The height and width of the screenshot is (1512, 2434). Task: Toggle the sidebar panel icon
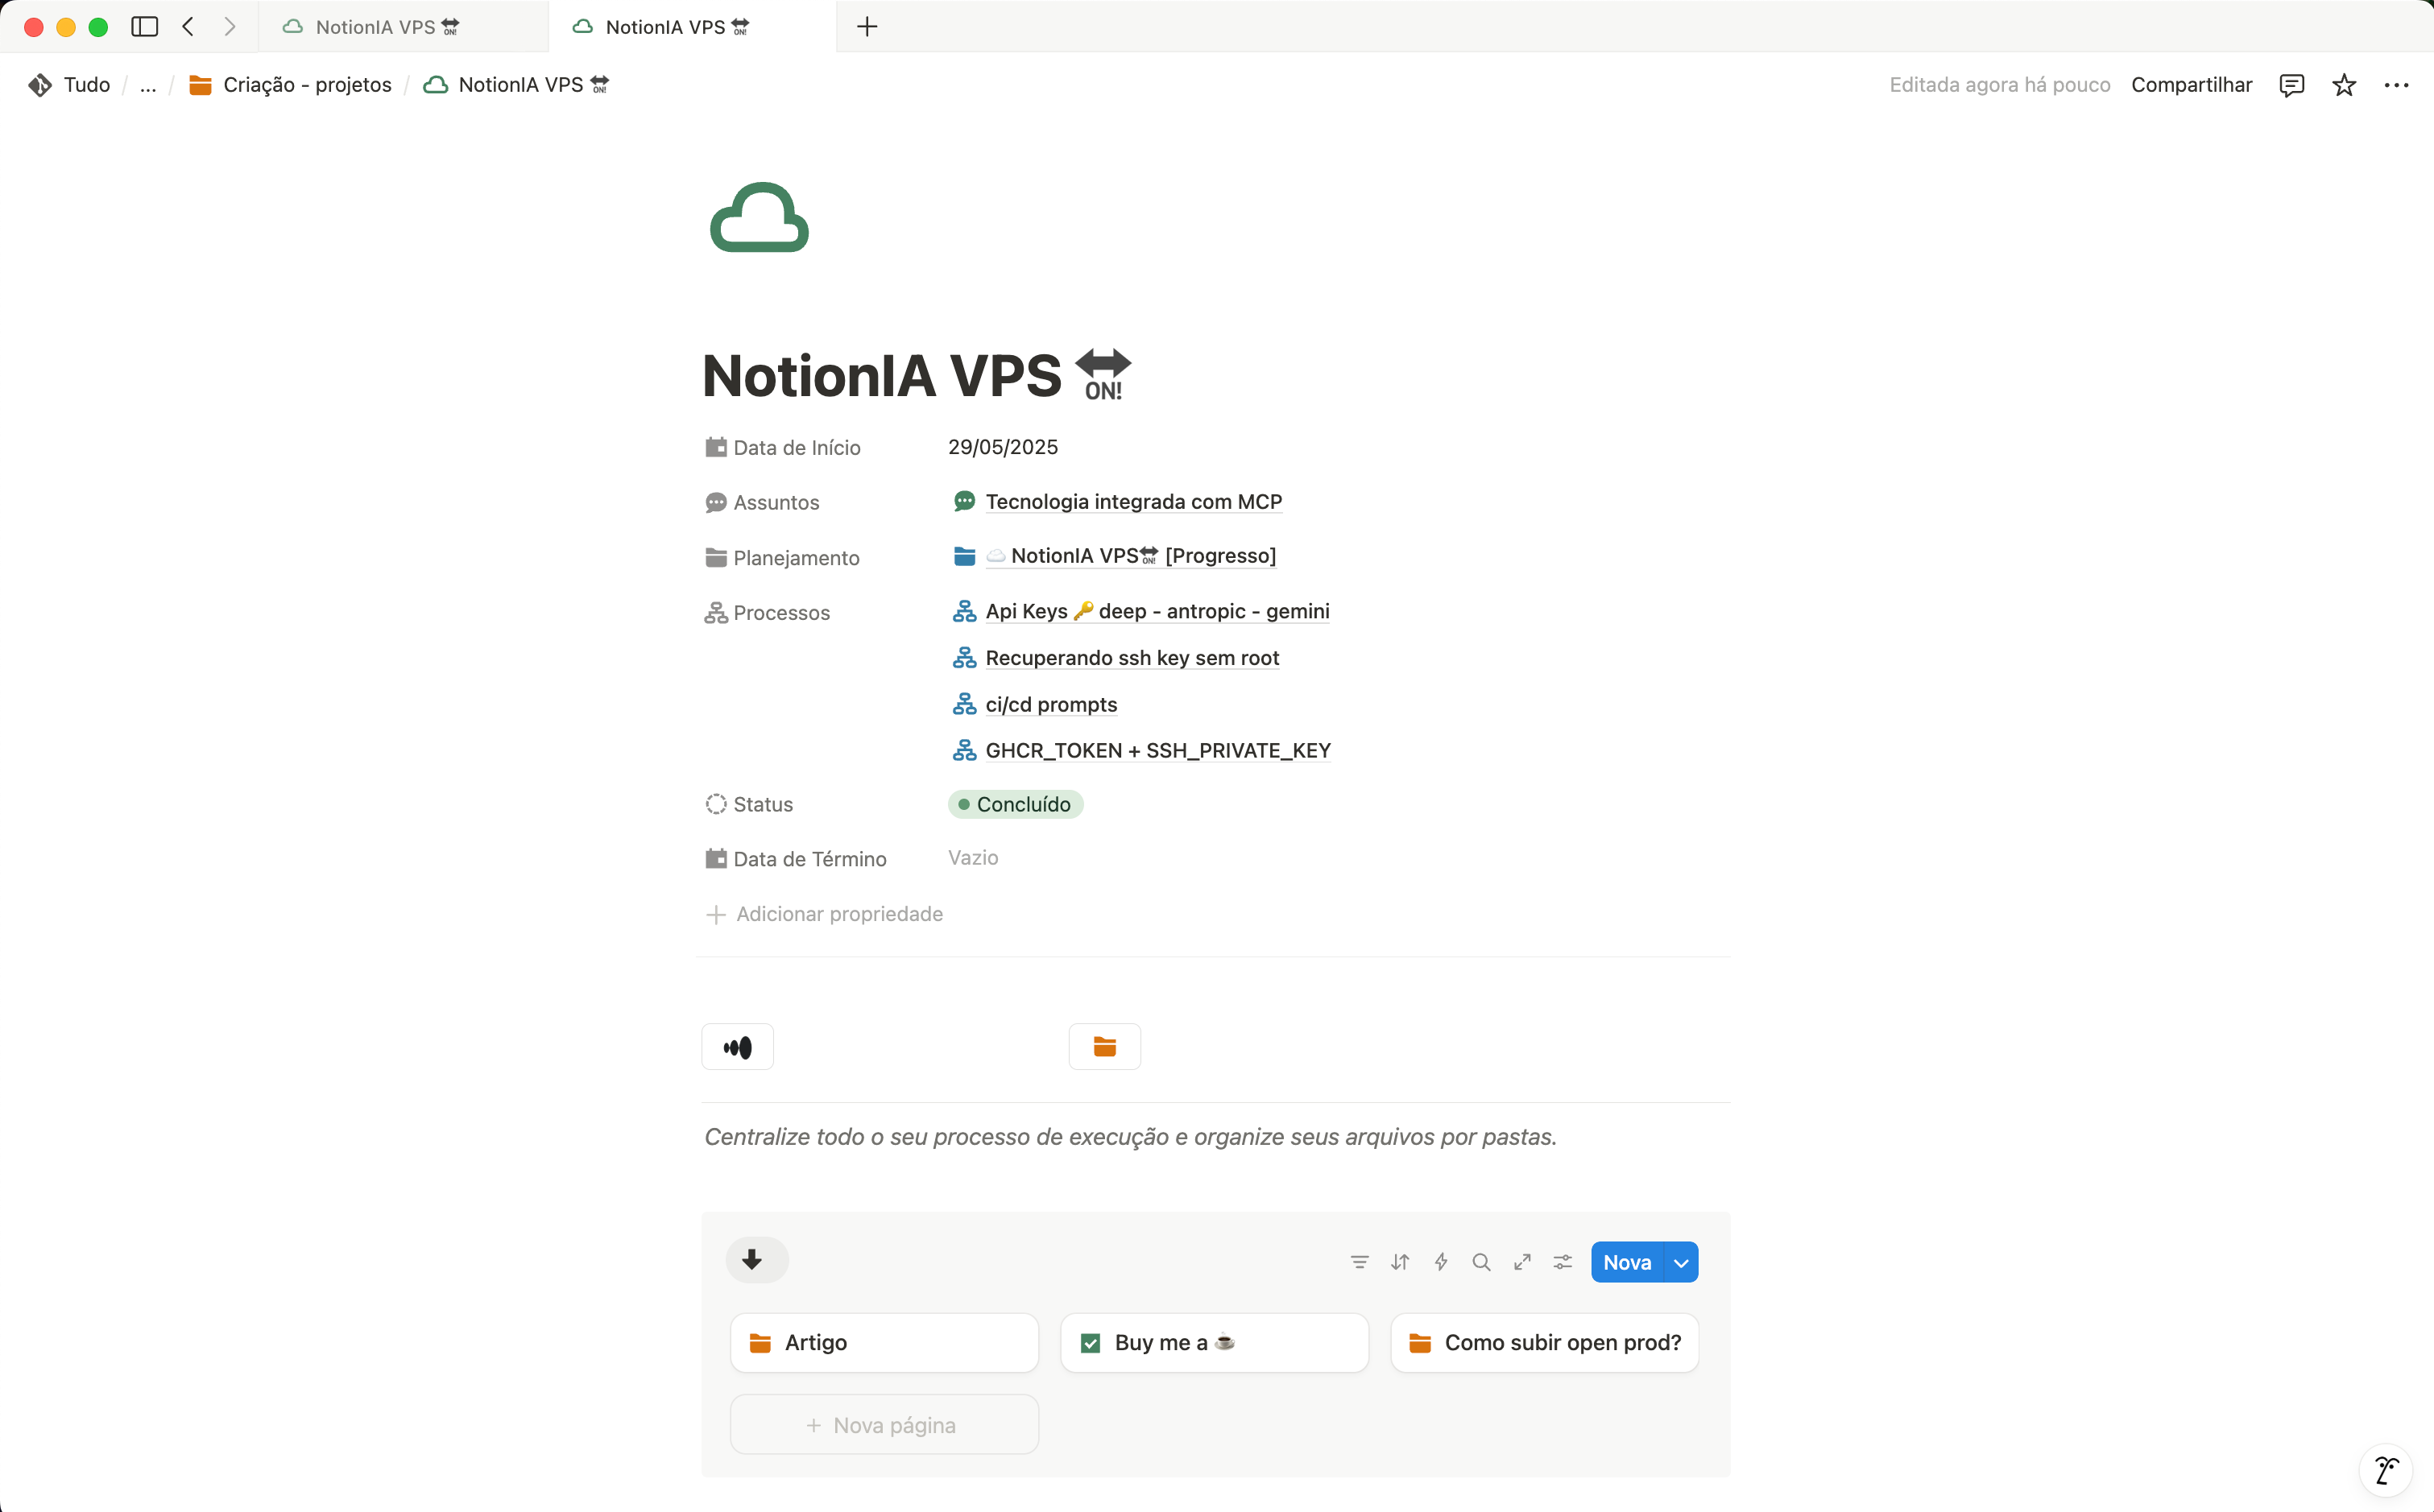click(144, 27)
